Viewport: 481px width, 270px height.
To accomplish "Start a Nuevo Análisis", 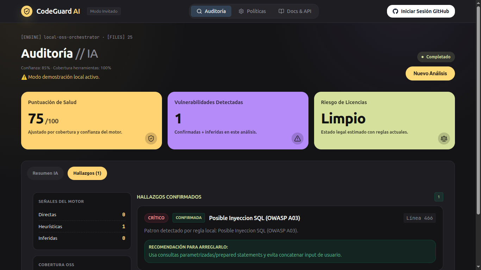I will pyautogui.click(x=430, y=73).
